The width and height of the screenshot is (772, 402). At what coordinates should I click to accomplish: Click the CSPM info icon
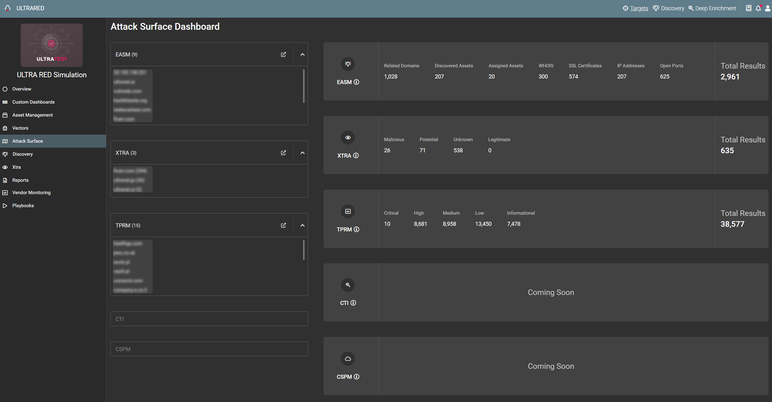coord(356,377)
